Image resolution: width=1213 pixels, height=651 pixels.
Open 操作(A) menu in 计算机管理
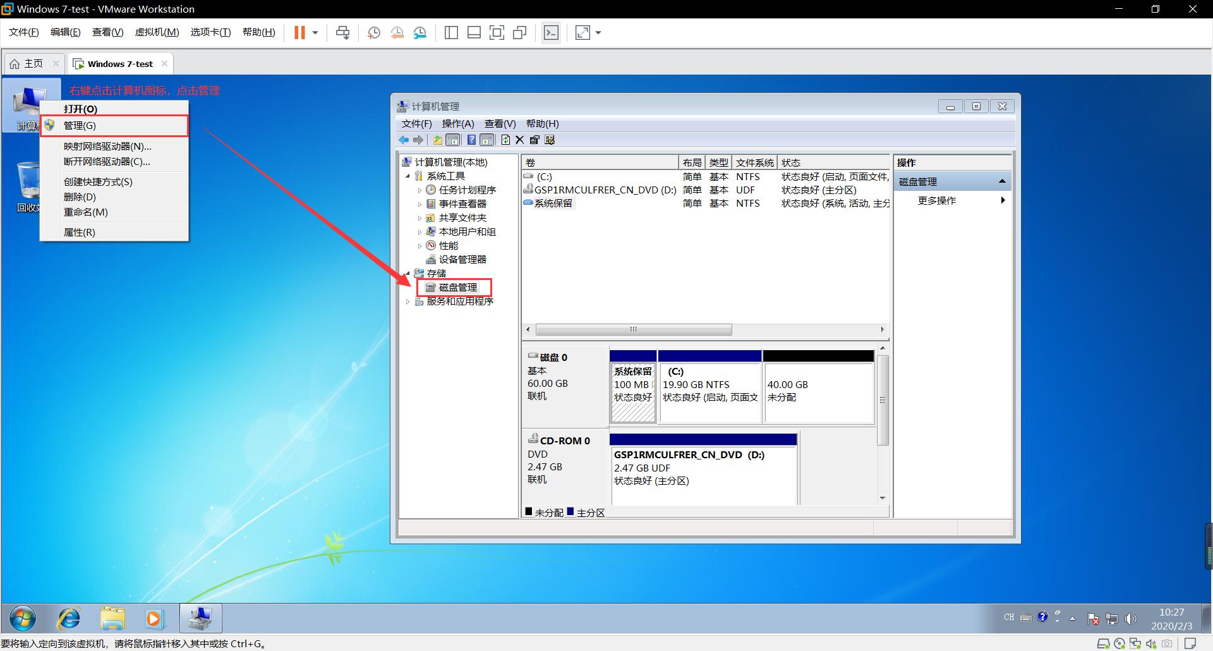[457, 124]
